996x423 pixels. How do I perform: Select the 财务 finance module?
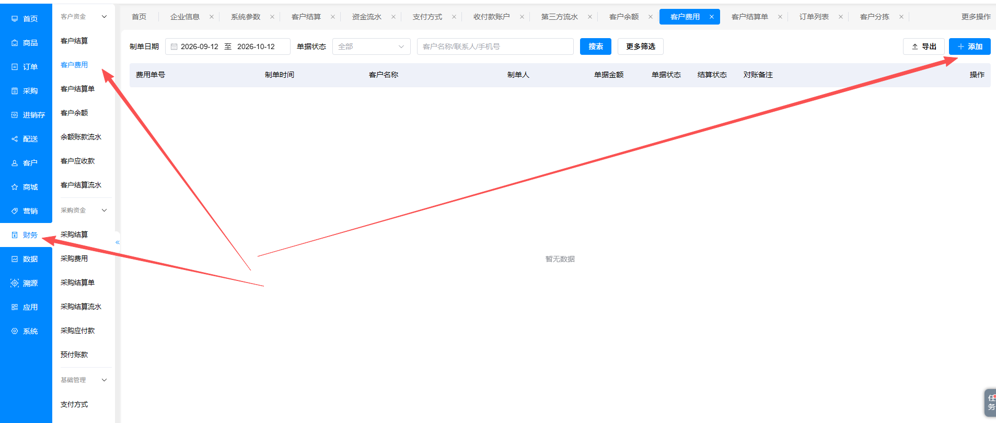(x=25, y=235)
